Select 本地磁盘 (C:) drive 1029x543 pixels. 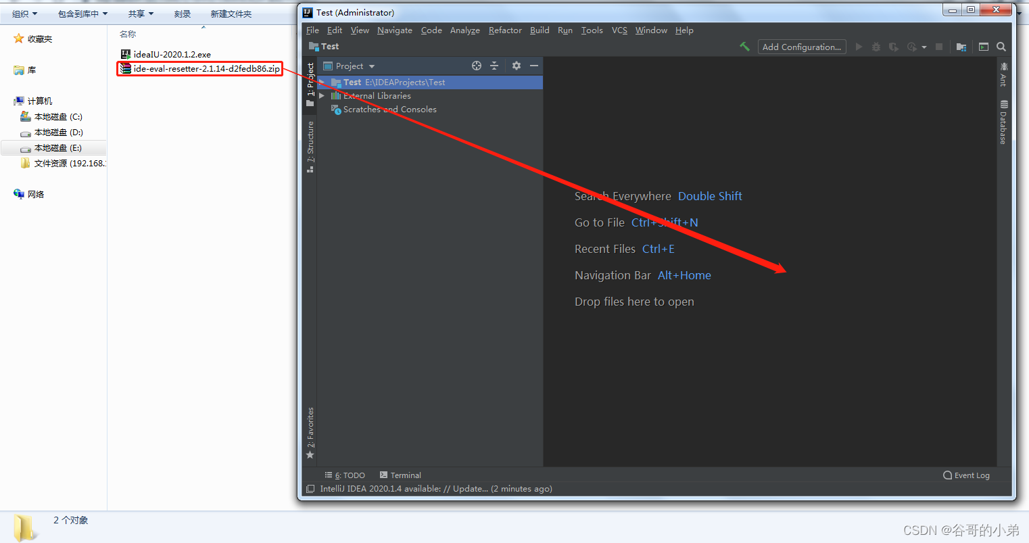coord(51,116)
